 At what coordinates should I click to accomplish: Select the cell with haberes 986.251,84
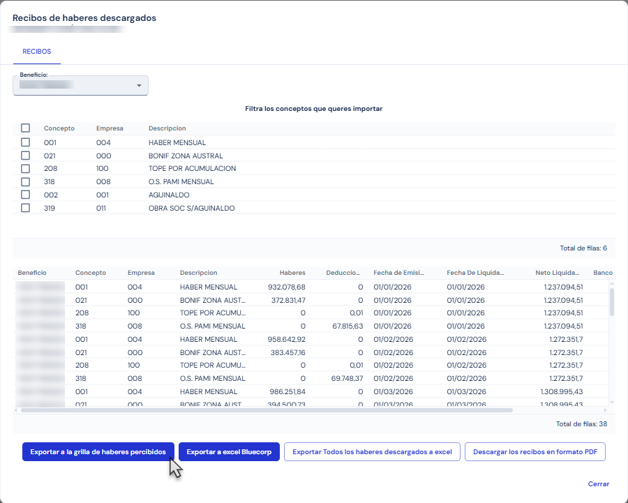(286, 391)
